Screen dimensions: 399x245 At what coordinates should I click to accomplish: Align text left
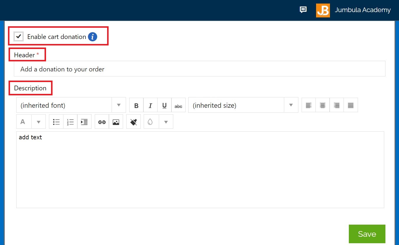point(309,105)
